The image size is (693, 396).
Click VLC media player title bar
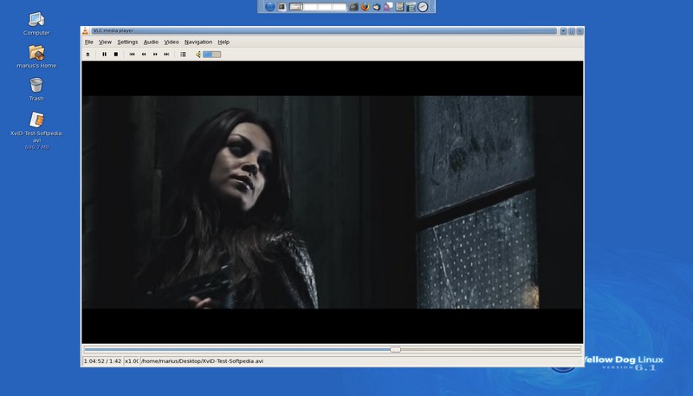(x=324, y=31)
